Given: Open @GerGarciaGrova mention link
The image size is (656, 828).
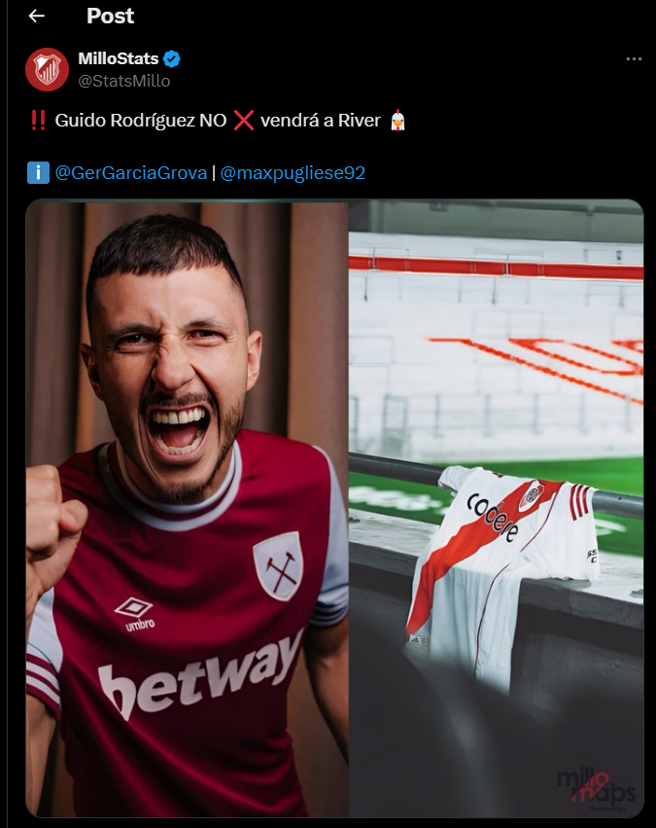Looking at the screenshot, I should (131, 173).
